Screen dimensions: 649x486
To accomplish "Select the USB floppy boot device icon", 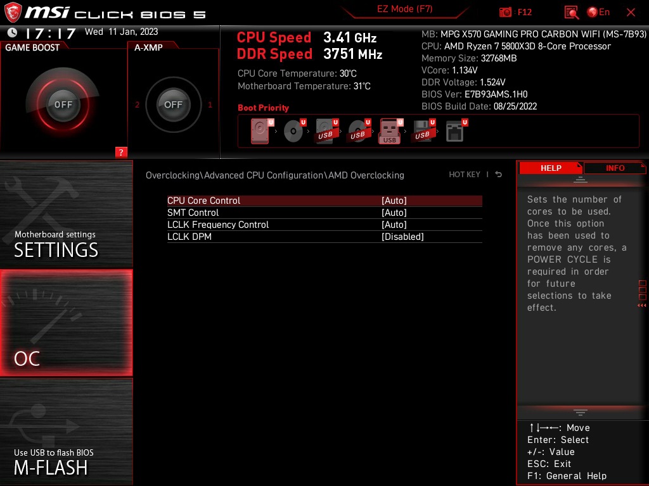I will point(423,131).
